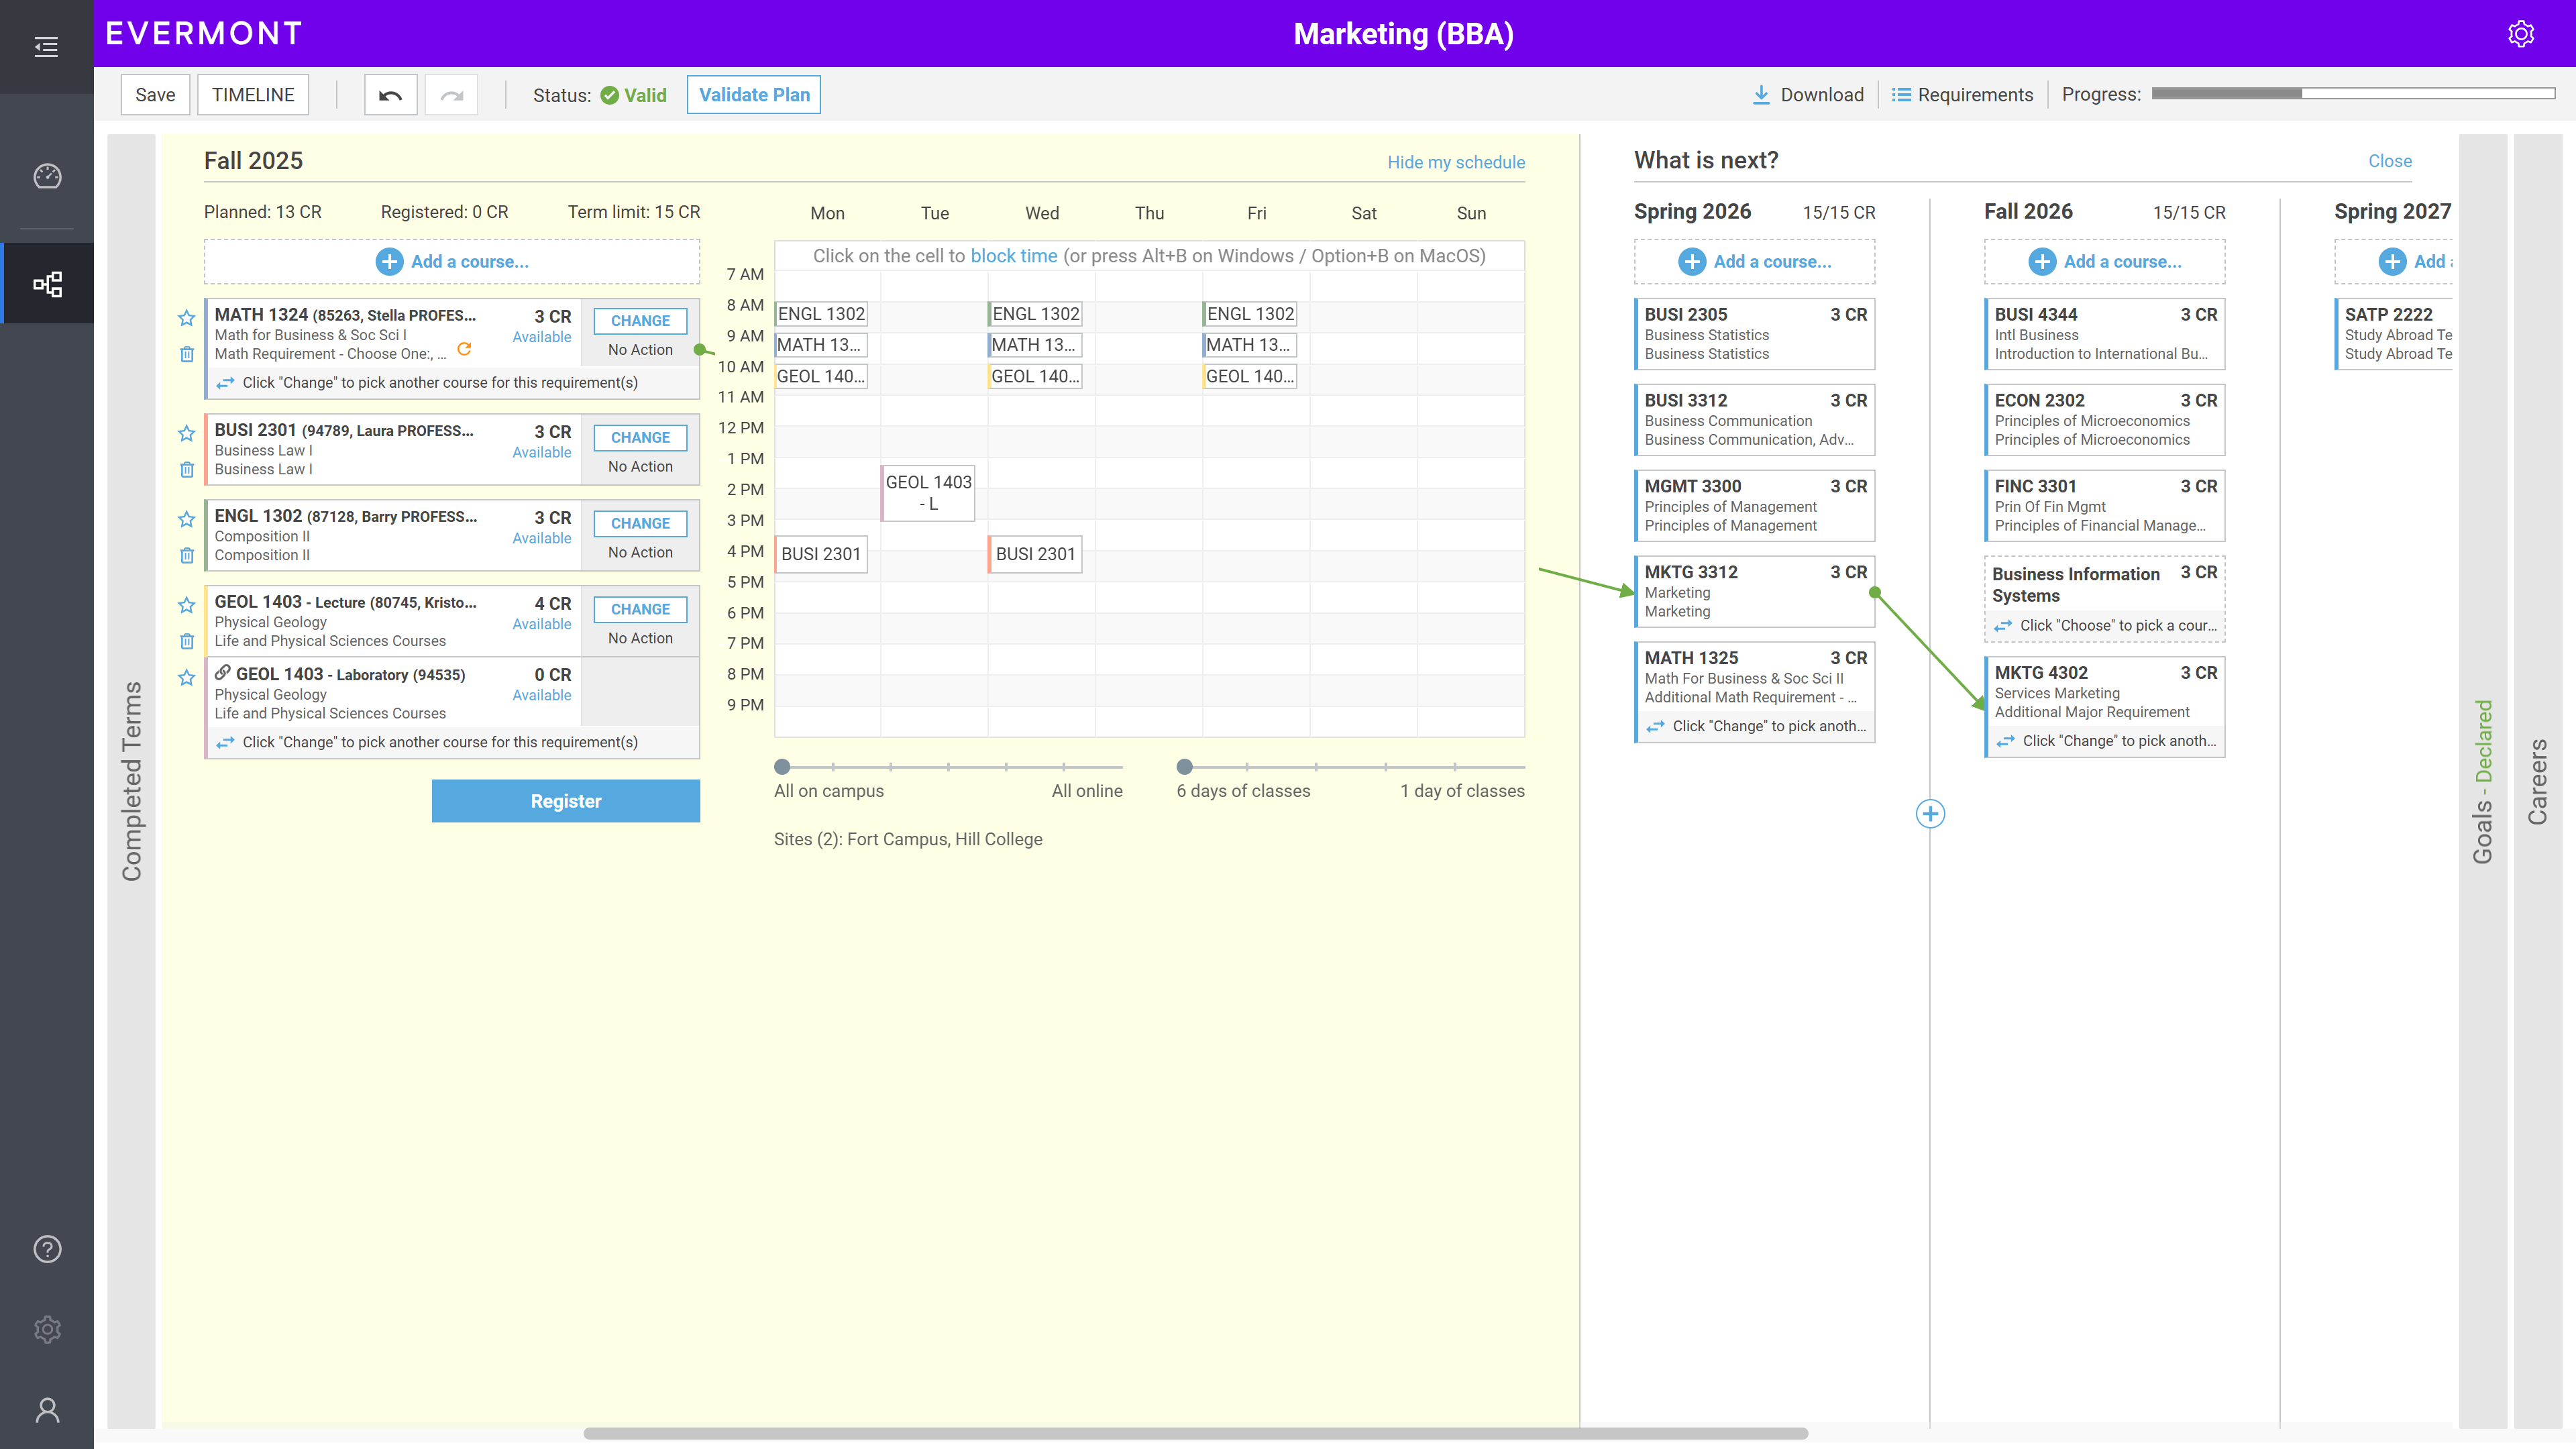The width and height of the screenshot is (2576, 1449).
Task: Click the Hide my schedule link
Action: pos(1455,162)
